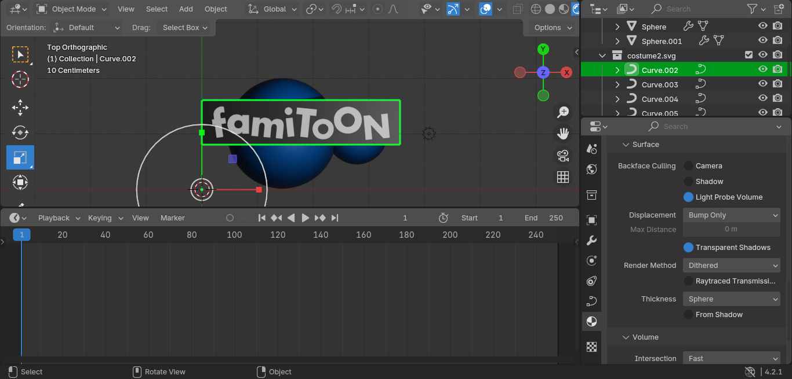The width and height of the screenshot is (792, 379).
Task: Choose the Transform tool
Action: click(x=20, y=182)
